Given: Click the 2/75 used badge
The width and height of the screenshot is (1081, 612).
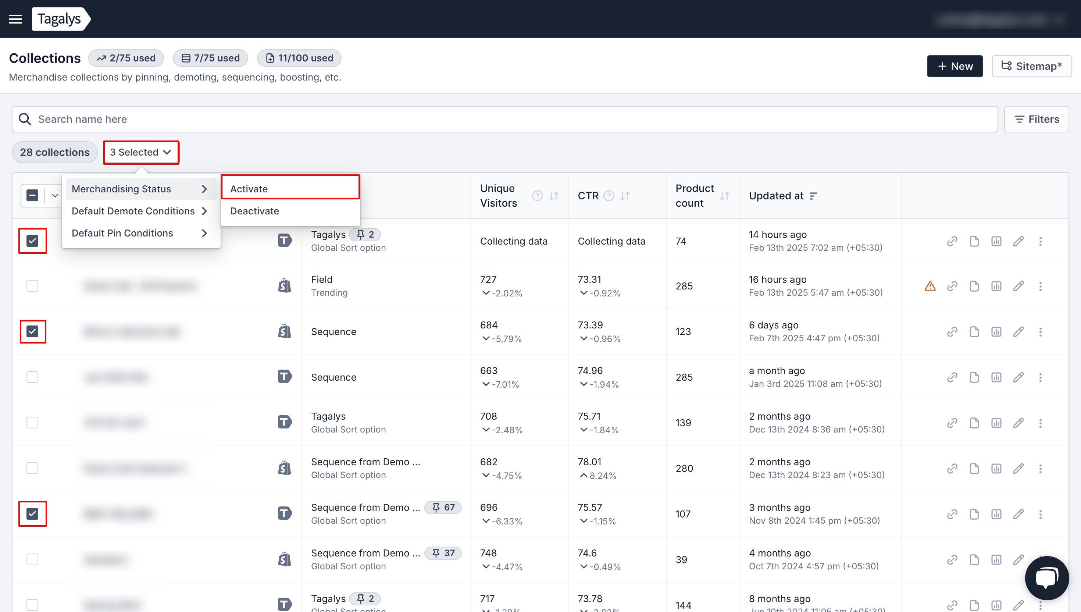Looking at the screenshot, I should (x=126, y=58).
